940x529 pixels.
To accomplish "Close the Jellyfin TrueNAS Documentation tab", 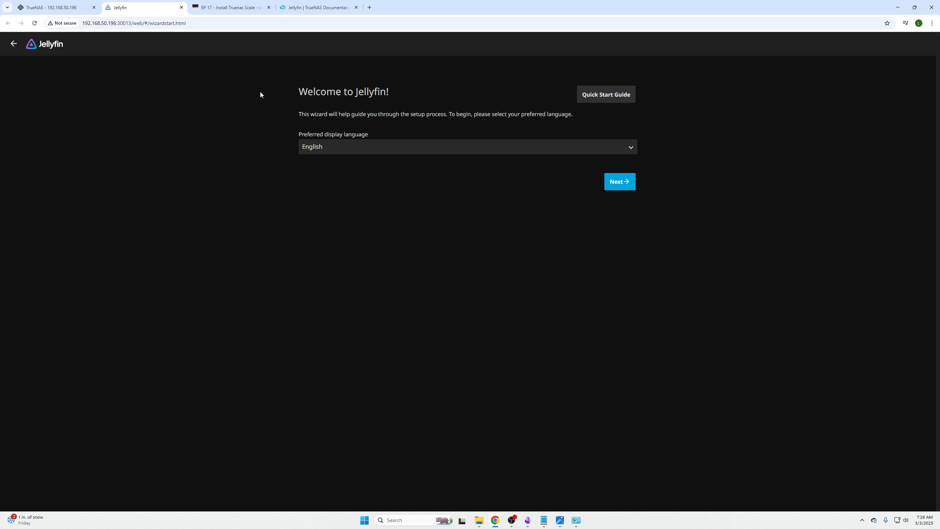I will click(x=356, y=7).
